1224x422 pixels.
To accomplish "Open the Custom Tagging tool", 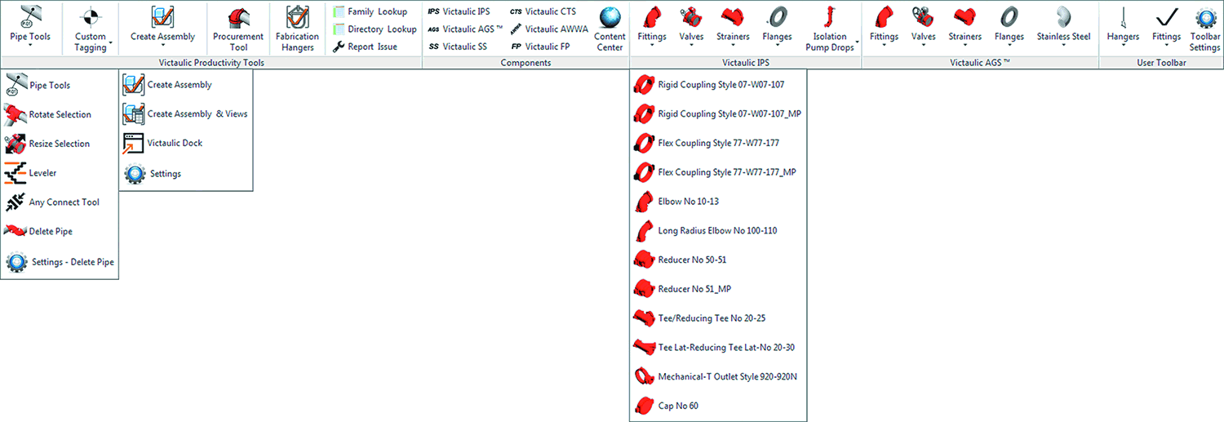I will (90, 29).
